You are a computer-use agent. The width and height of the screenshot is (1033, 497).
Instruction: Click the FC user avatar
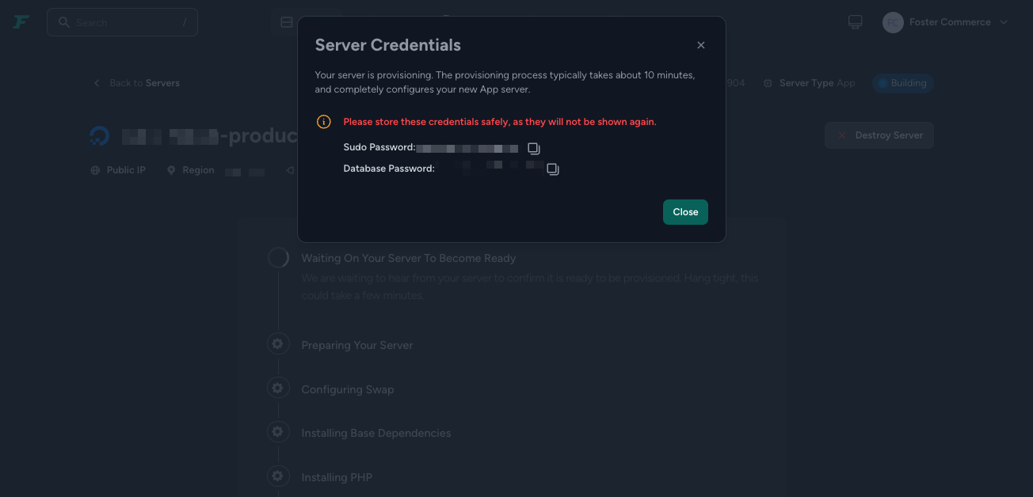[x=893, y=22]
